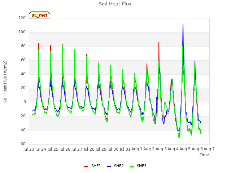The width and height of the screenshot is (231, 173).
Task: Click the Aug 5 x-axis date label
Action: coord(185,149)
